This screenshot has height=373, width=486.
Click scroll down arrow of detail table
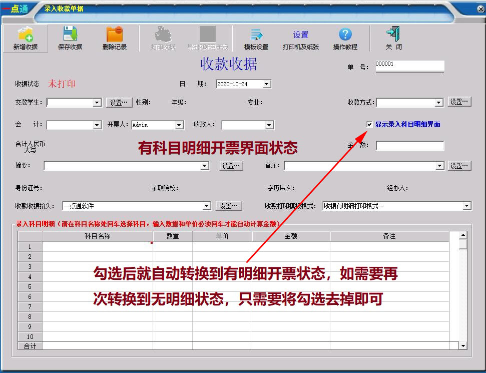tap(463, 346)
